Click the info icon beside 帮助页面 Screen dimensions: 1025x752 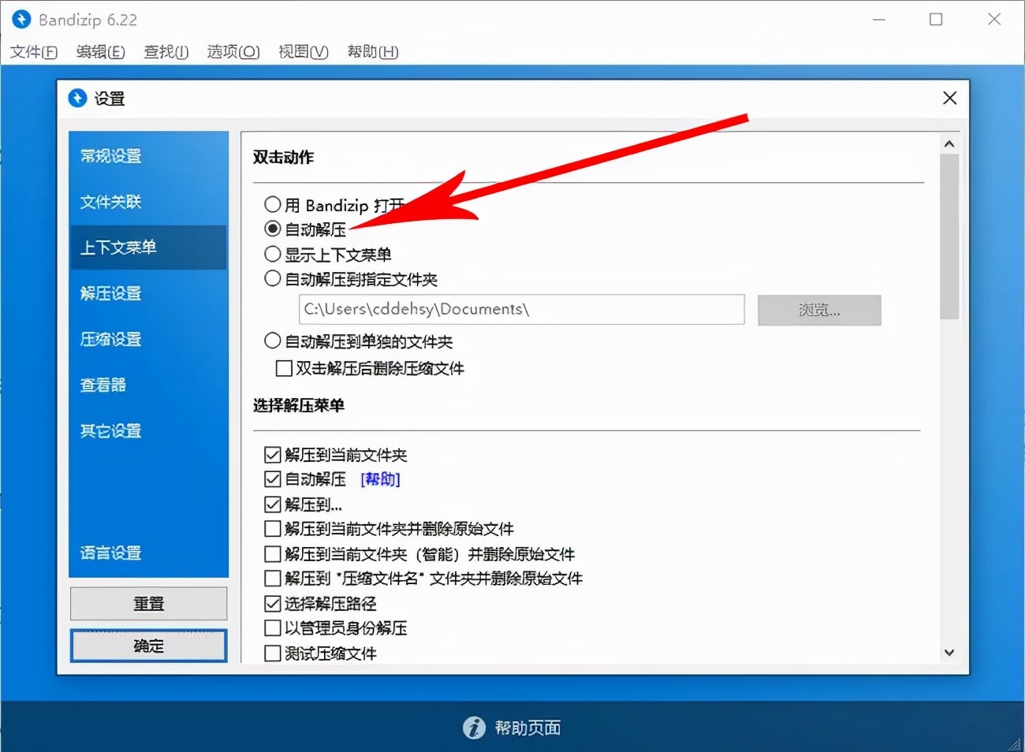474,728
